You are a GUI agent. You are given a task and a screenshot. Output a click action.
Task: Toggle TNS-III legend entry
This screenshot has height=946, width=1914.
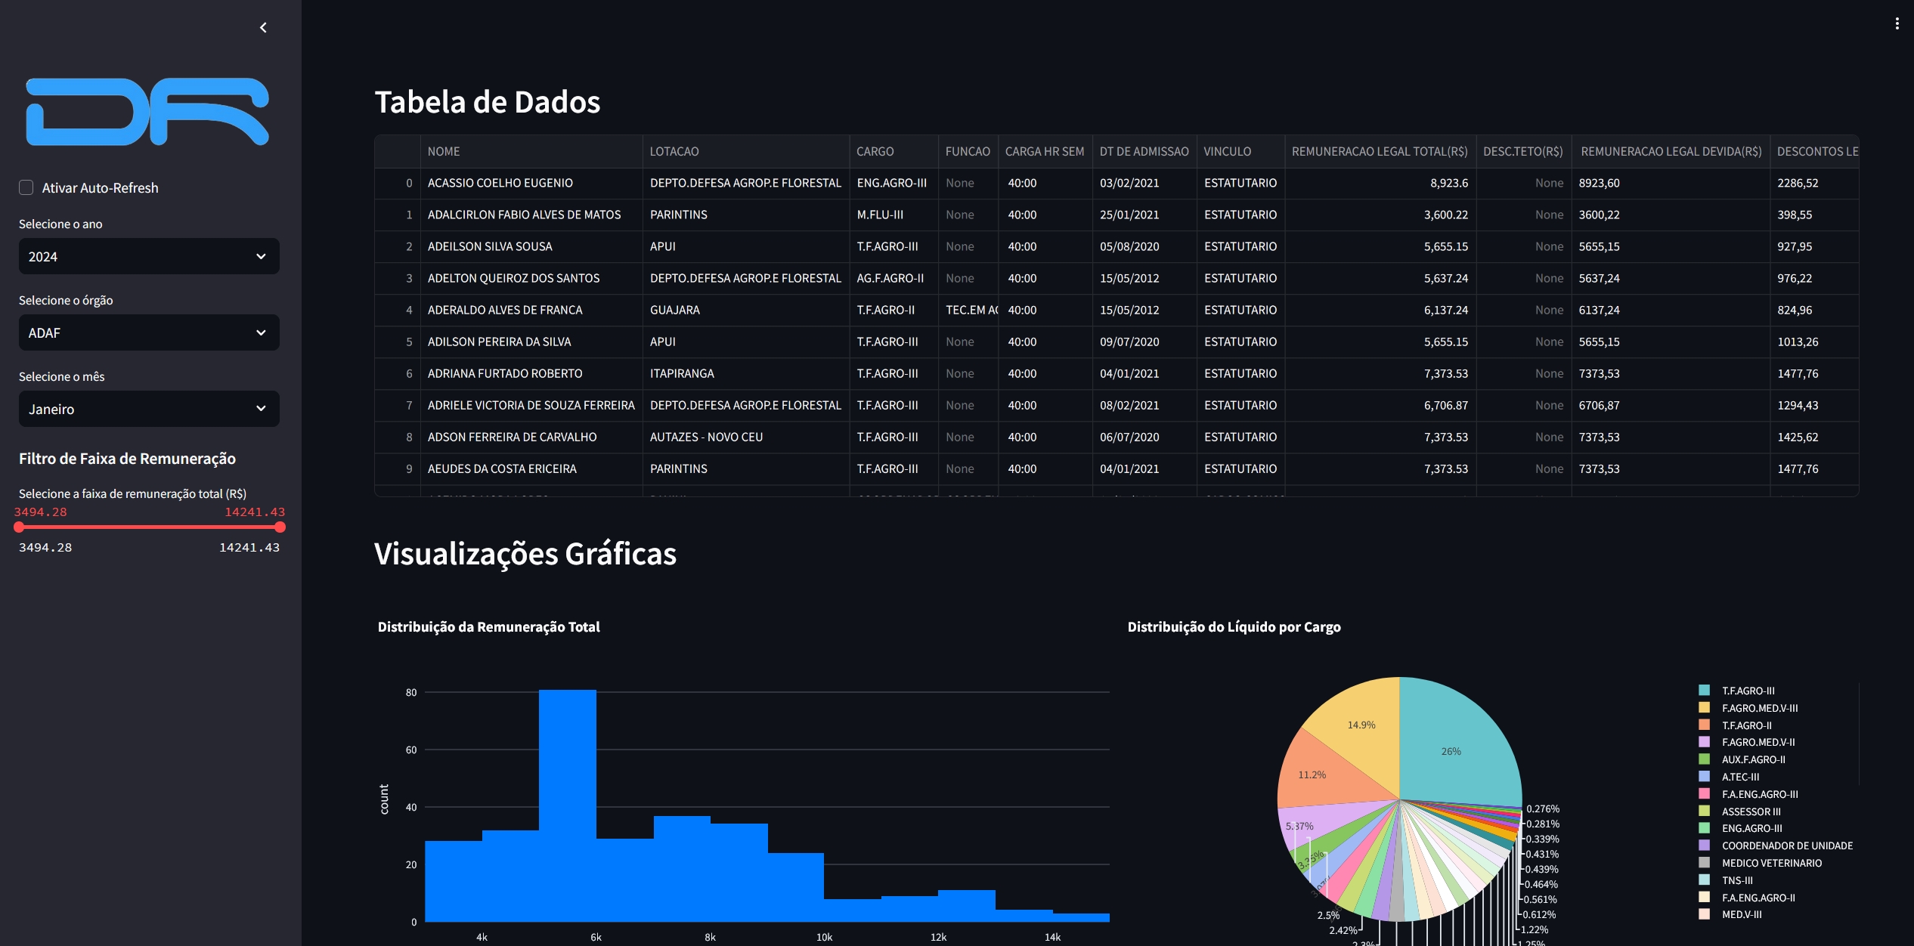pyautogui.click(x=1727, y=880)
